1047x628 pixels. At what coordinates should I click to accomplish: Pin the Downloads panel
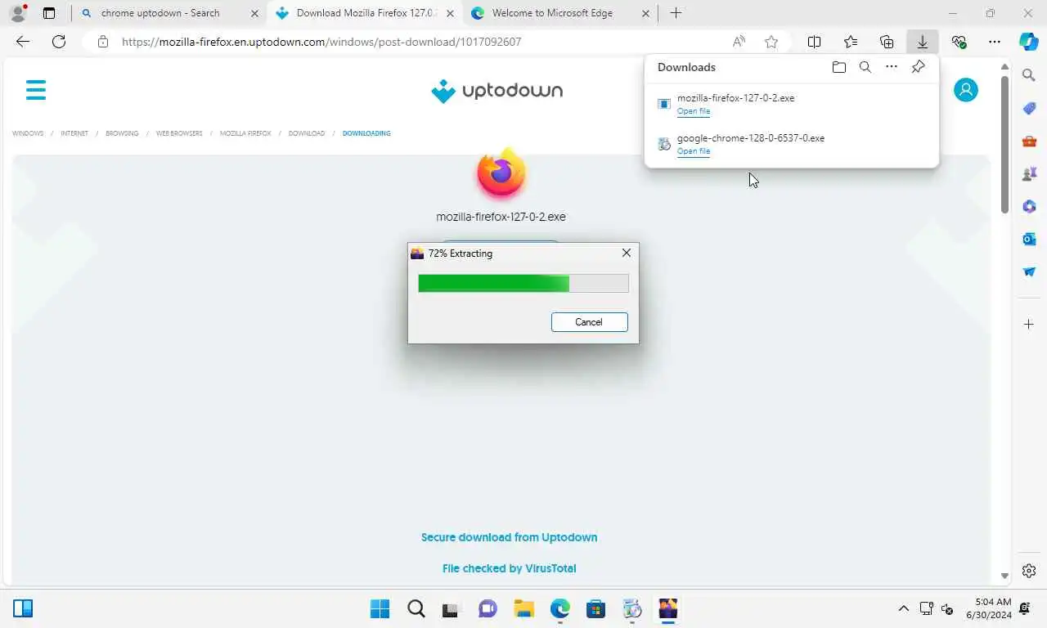[919, 67]
